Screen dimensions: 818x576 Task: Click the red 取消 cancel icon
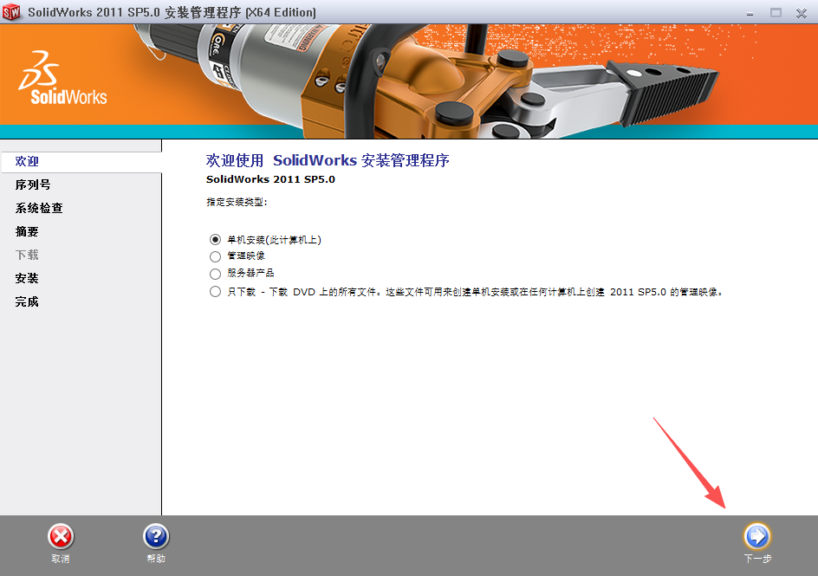pyautogui.click(x=61, y=537)
